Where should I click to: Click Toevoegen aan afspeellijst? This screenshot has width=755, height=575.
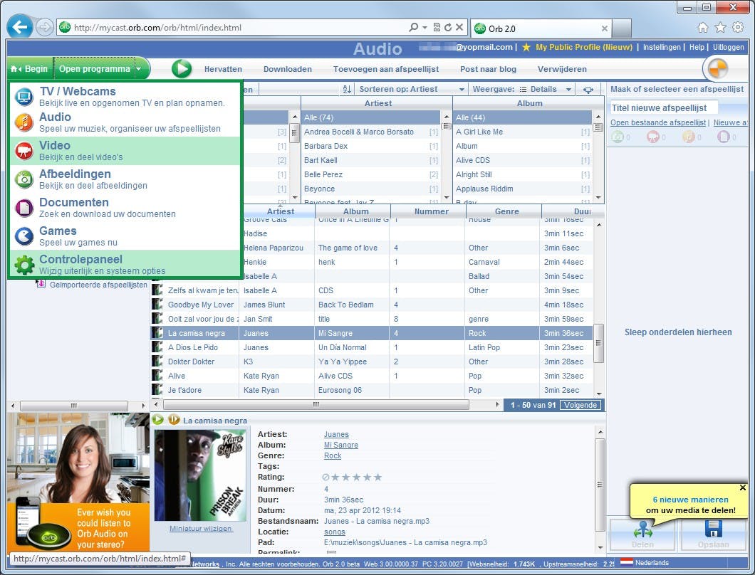click(385, 69)
